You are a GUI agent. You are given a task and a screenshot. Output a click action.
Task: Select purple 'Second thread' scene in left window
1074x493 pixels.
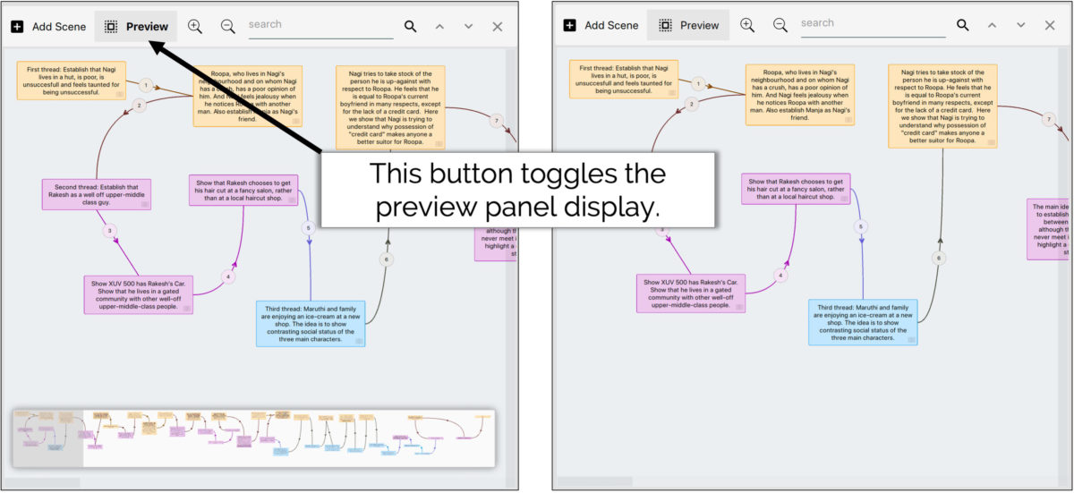[96, 194]
